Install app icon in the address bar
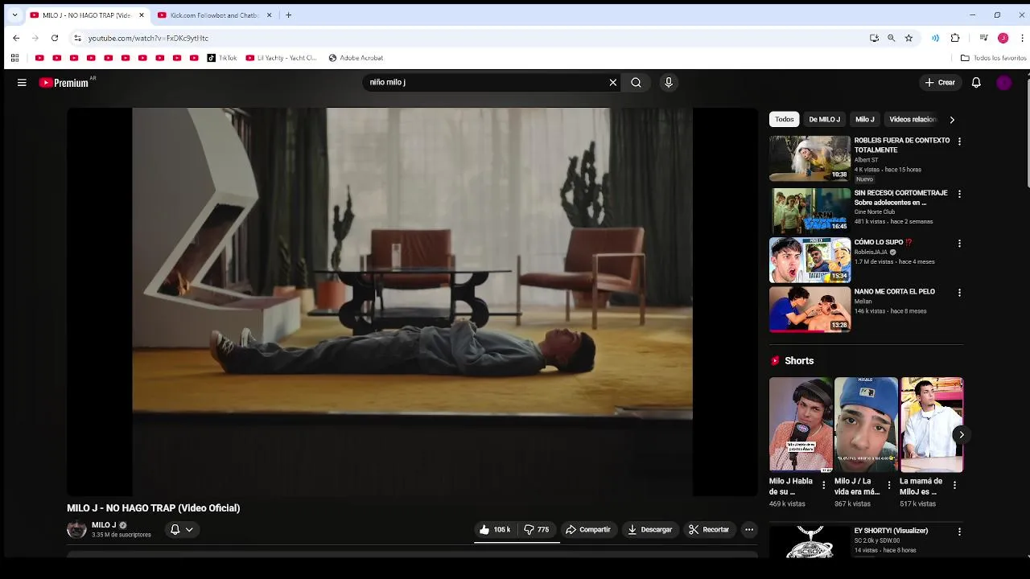 pyautogui.click(x=874, y=38)
